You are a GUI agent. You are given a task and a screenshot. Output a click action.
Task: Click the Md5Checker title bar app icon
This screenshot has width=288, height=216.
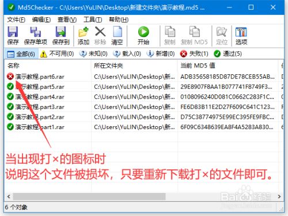point(12,7)
